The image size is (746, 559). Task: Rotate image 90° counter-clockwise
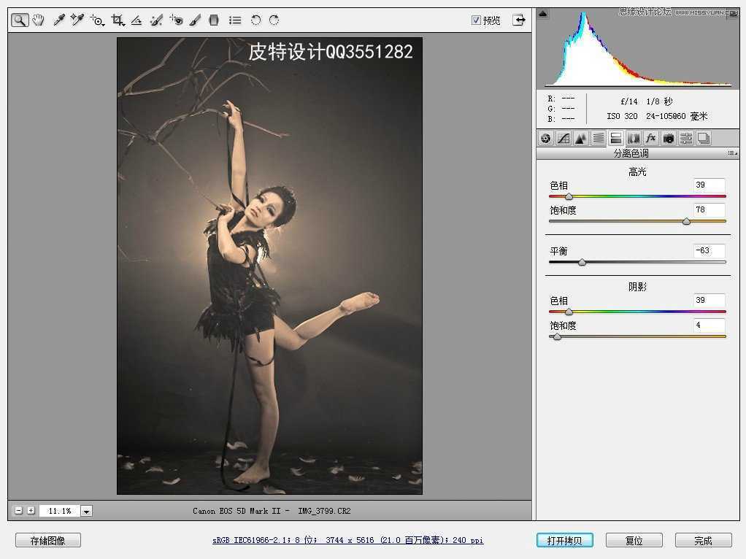coord(256,20)
